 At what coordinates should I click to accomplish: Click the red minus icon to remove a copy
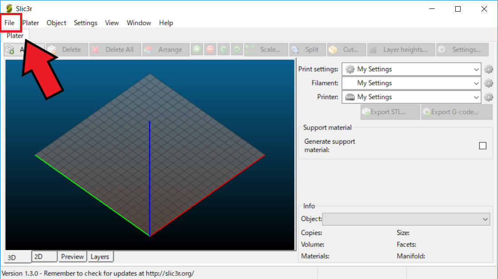[210, 49]
